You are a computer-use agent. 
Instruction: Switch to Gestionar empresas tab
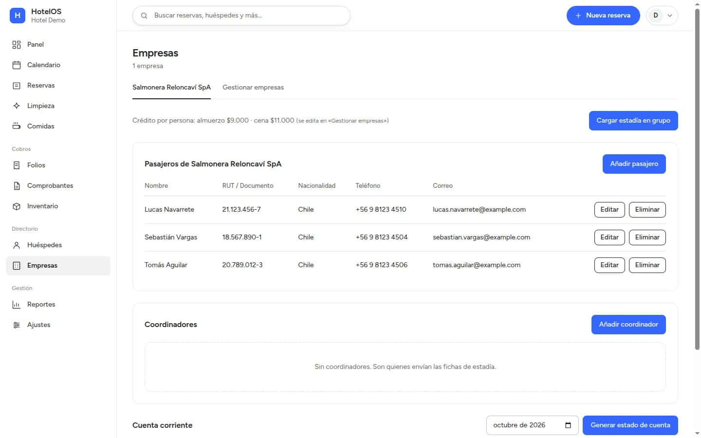(x=253, y=88)
